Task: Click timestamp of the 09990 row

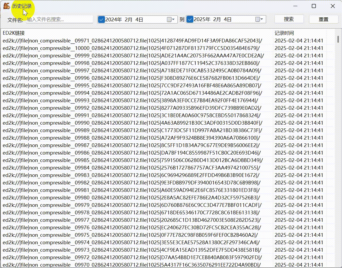Action: 299,123
